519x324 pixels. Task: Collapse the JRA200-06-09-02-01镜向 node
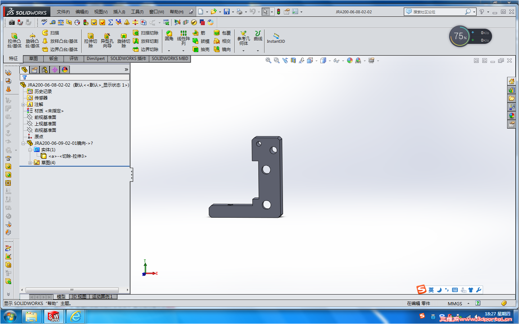tap(23, 143)
